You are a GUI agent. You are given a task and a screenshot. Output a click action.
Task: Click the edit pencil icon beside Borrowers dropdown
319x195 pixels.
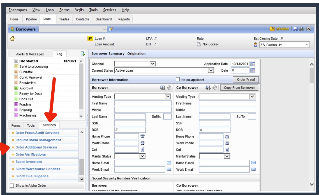[x=111, y=29]
